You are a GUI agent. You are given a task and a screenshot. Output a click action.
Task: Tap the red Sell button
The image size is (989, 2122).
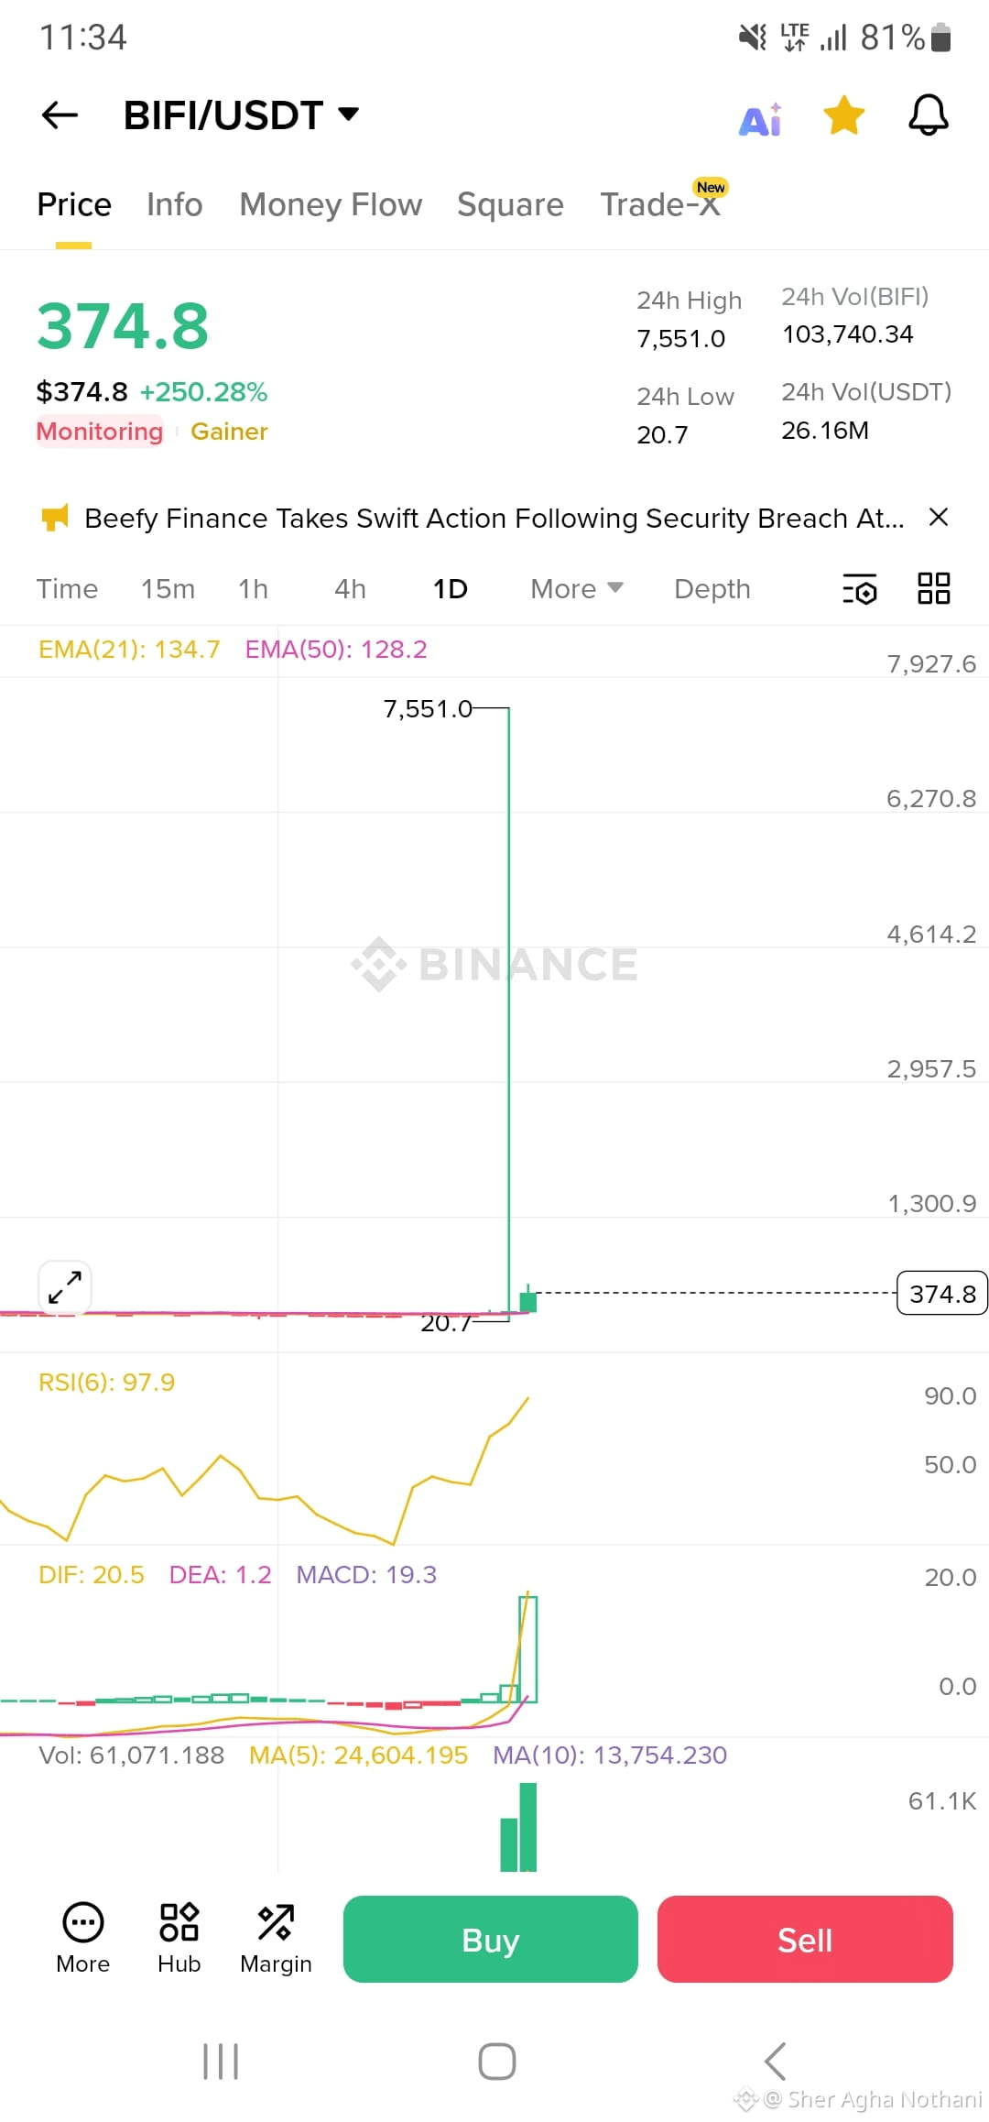pos(805,1939)
